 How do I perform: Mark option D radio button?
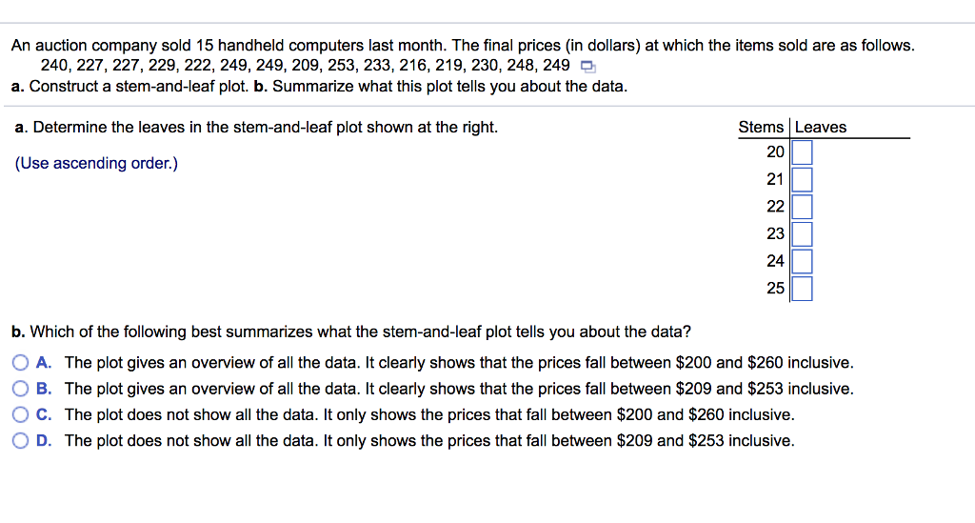pos(21,440)
